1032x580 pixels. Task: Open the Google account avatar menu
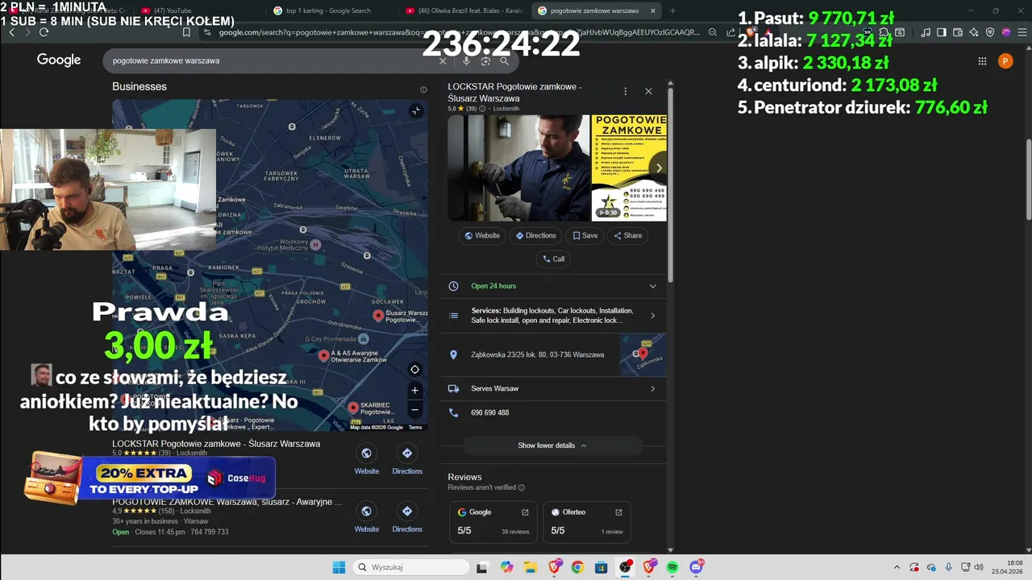click(x=1005, y=60)
